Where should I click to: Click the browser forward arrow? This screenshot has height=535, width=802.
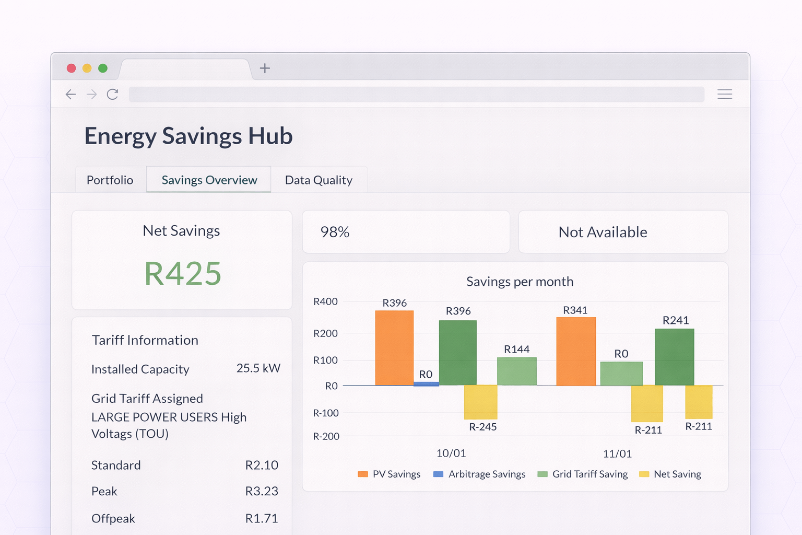pos(92,94)
